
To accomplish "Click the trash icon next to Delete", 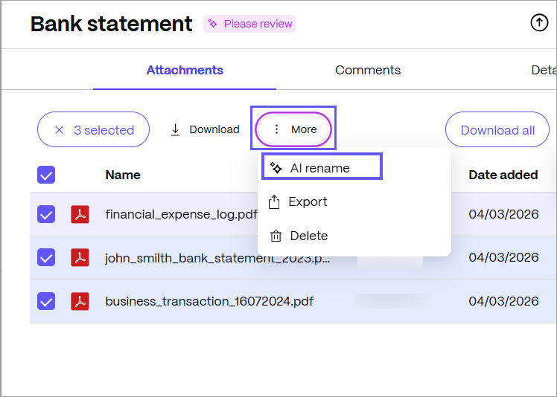I will pos(276,236).
